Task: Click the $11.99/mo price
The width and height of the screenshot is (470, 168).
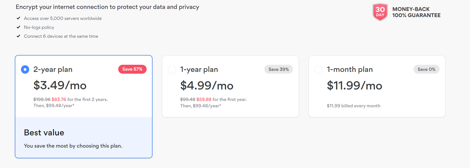Action: click(354, 85)
